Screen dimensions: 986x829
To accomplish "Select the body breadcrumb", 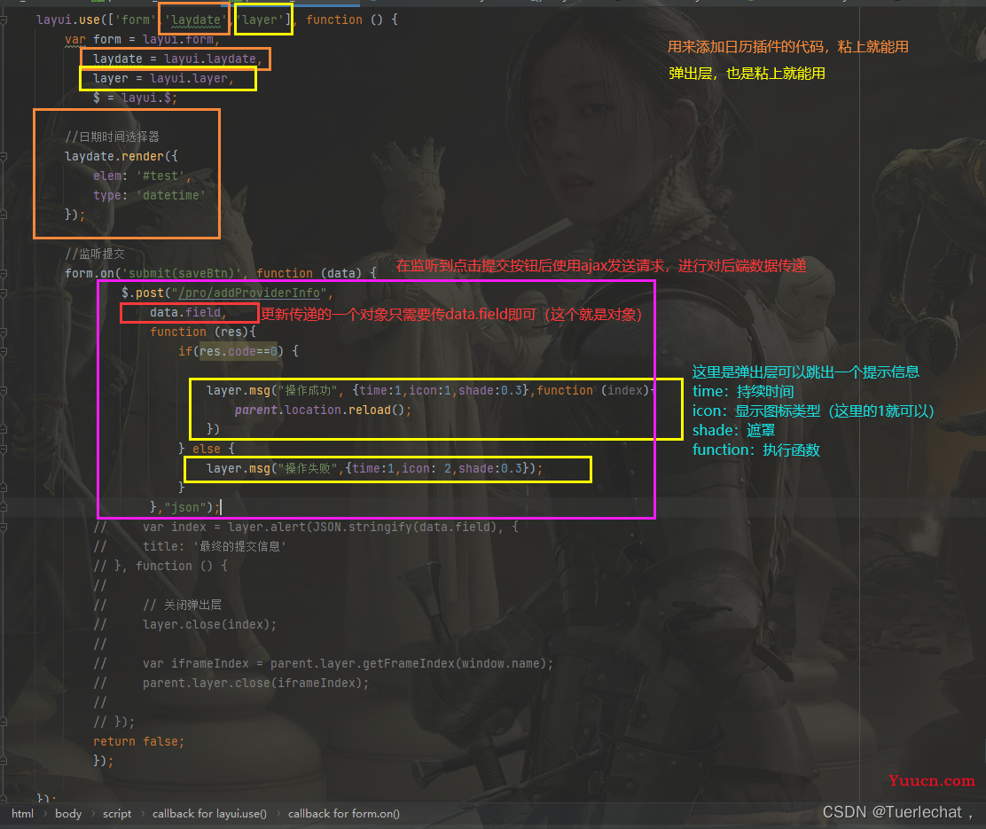I will tap(68, 813).
